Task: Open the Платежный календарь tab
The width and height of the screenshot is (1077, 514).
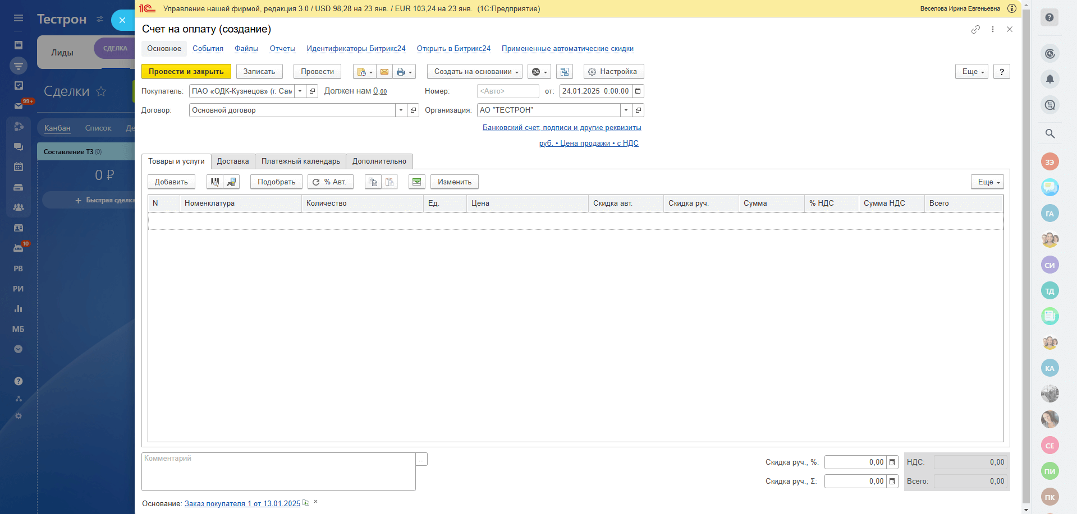Action: 300,161
